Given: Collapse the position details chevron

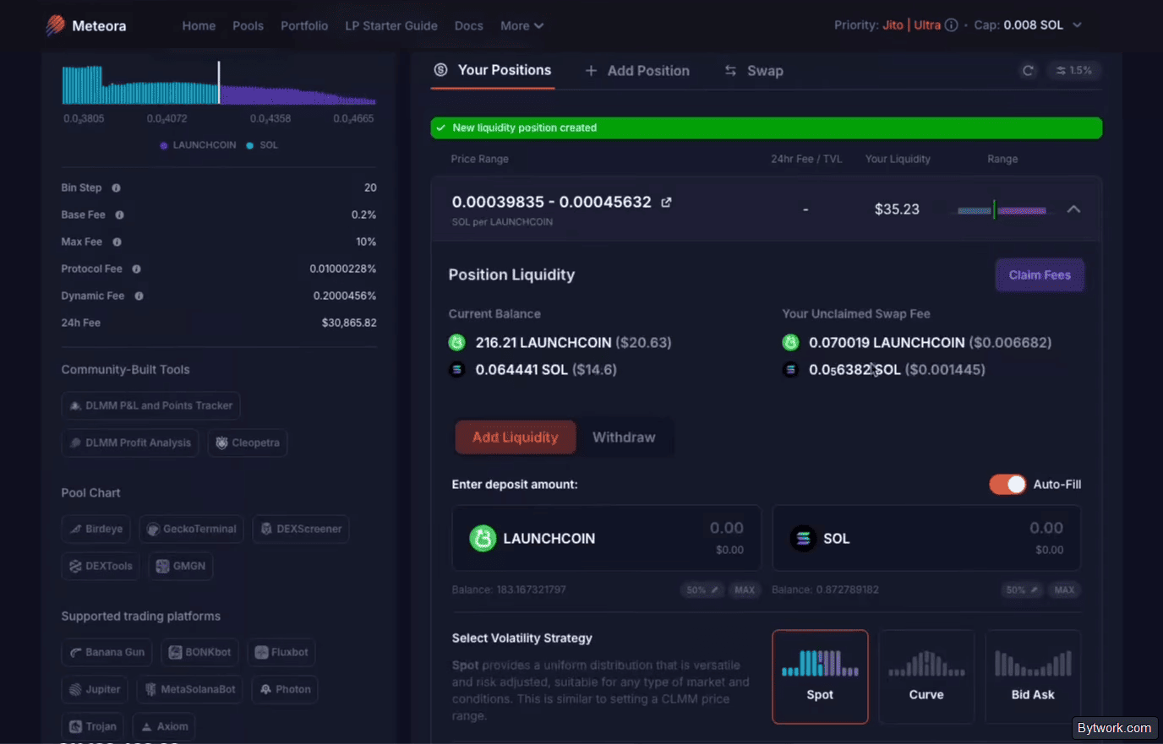Looking at the screenshot, I should 1073,209.
